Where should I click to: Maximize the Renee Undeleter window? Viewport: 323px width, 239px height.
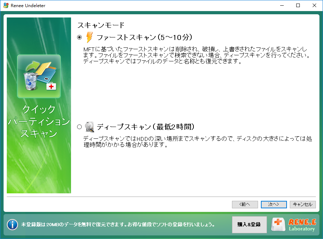click(298, 5)
